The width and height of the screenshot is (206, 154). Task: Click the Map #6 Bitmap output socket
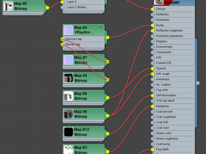point(47,8)
